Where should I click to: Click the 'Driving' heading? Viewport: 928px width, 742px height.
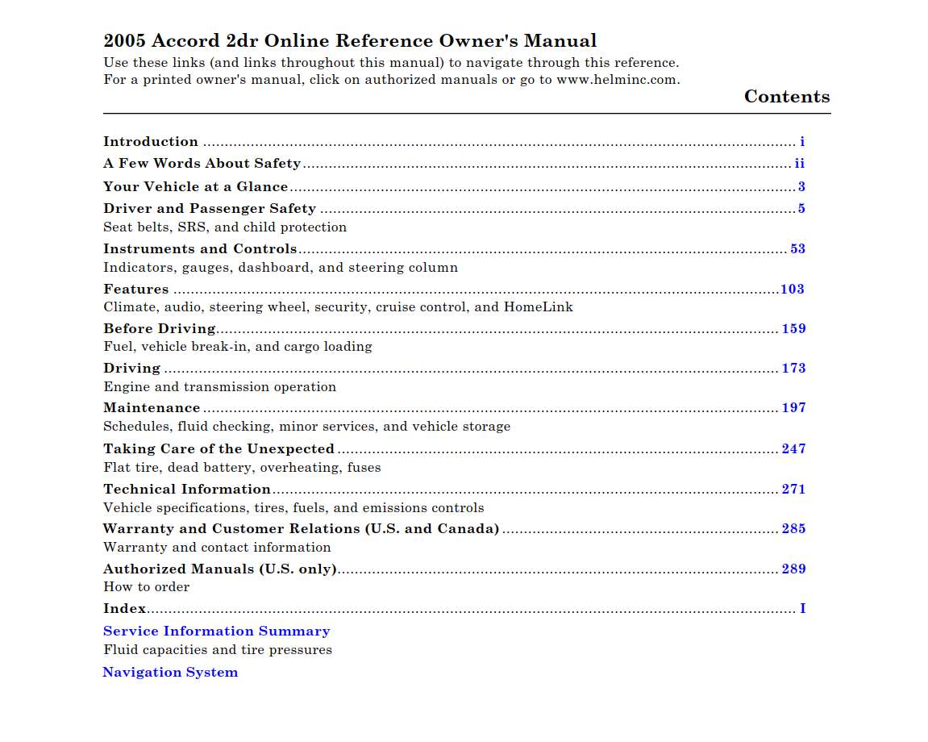pyautogui.click(x=132, y=369)
